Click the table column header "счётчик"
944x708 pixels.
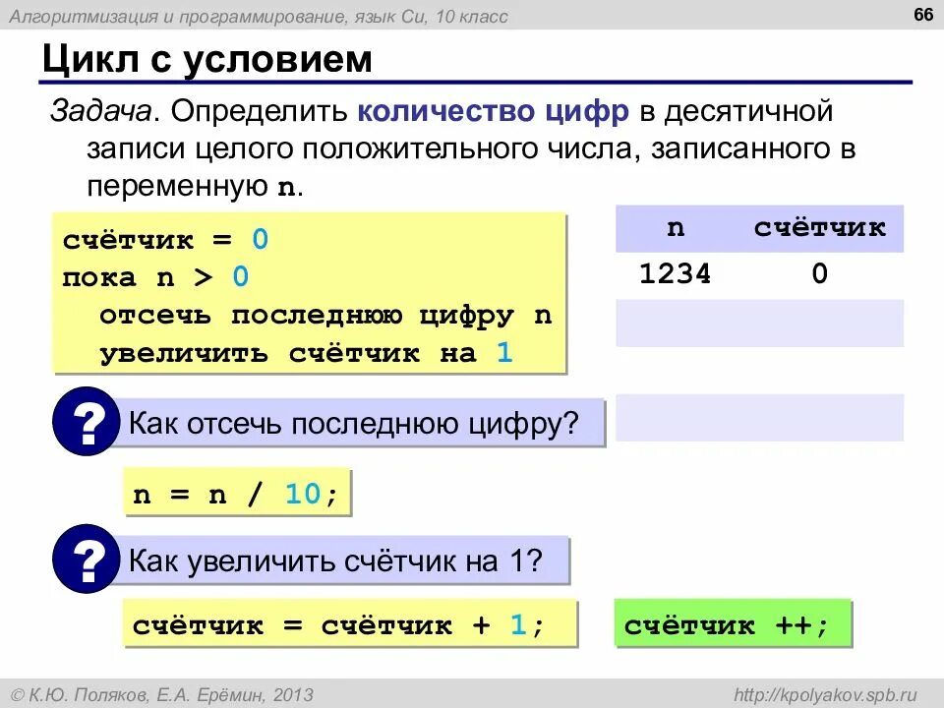pos(819,227)
